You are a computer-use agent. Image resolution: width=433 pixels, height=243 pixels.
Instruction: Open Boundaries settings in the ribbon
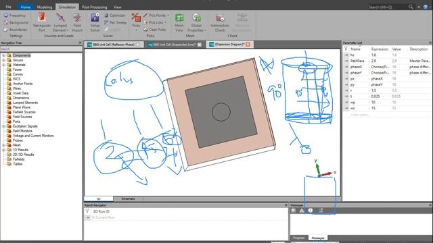pos(16,30)
